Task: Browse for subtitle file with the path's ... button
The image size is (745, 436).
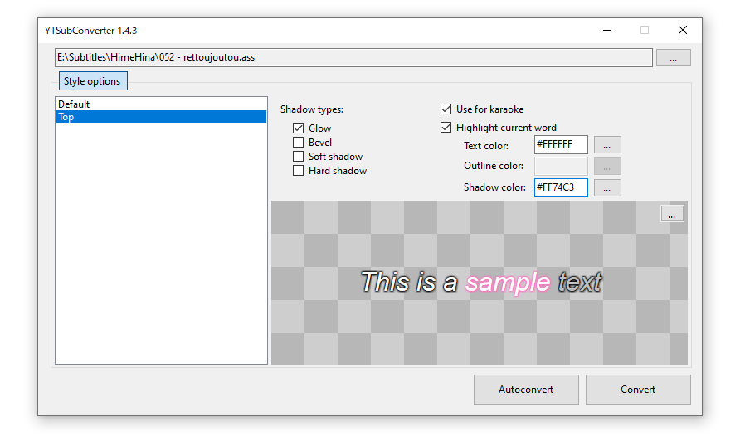Action: [674, 58]
